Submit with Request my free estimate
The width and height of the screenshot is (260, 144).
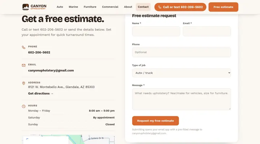155,121
